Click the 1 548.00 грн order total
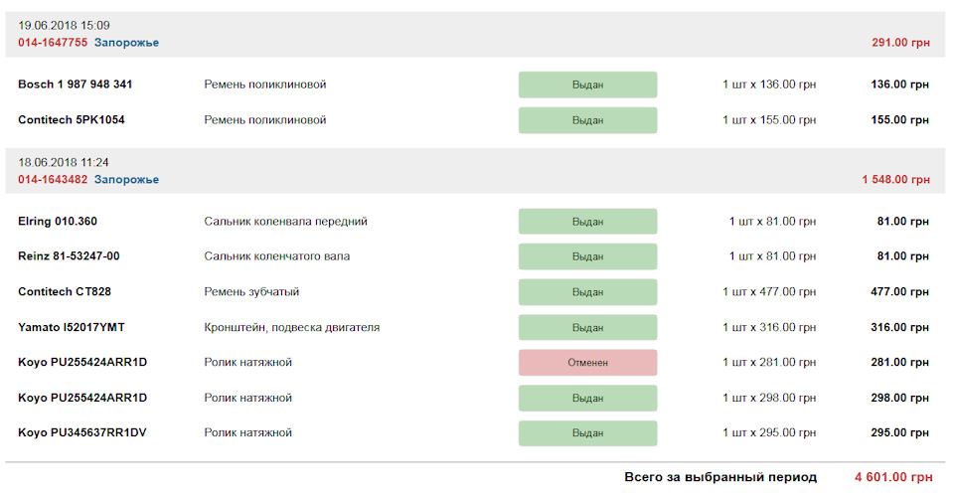 point(895,180)
